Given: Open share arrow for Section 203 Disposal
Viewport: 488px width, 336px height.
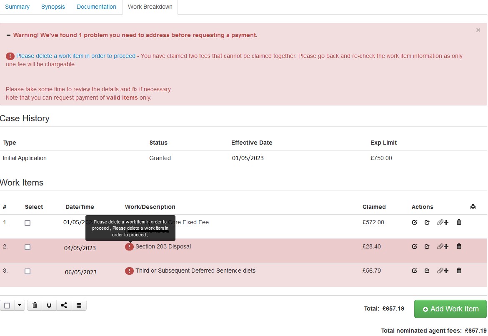Looking at the screenshot, I should tap(427, 247).
